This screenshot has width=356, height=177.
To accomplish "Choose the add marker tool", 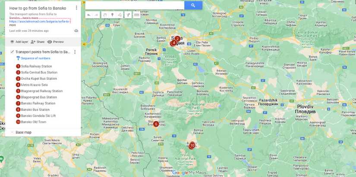I will pyautogui.click(x=112, y=15).
